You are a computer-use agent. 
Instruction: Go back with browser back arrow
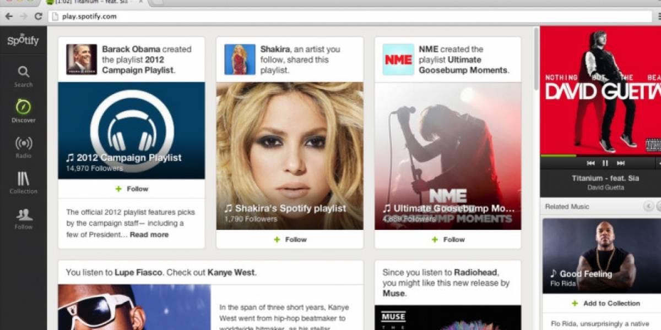[9, 16]
